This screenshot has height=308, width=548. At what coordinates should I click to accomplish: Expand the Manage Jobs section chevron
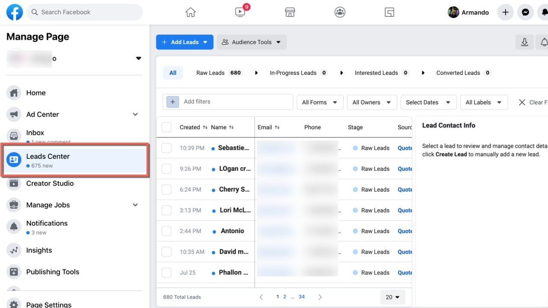[135, 205]
